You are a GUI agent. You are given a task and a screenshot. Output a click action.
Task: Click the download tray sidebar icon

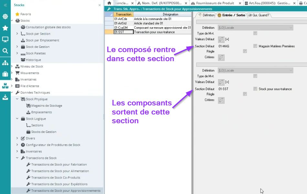5,97
